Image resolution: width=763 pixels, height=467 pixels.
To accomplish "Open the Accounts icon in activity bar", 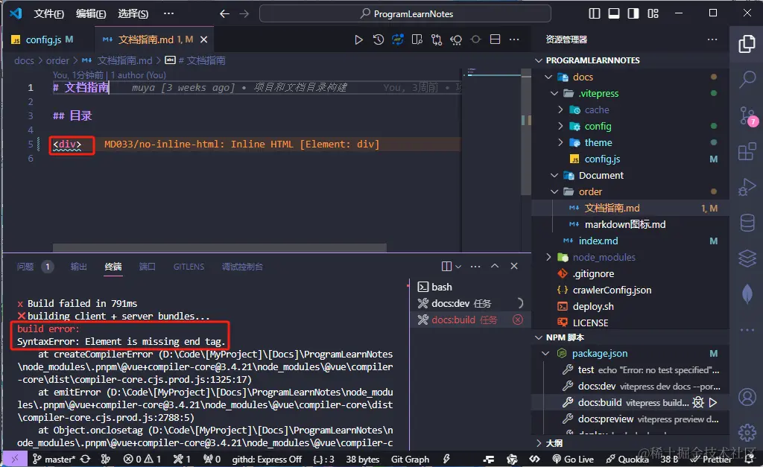I will pyautogui.click(x=747, y=397).
